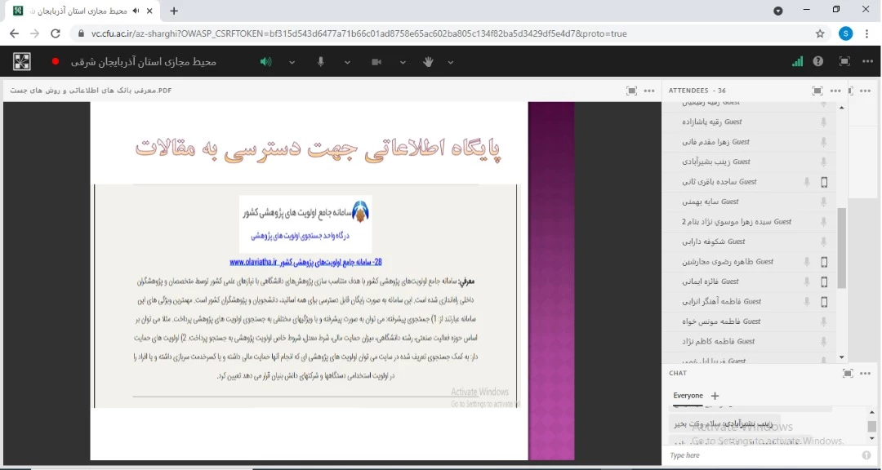Toggle the webcam in the top bar

pos(376,62)
